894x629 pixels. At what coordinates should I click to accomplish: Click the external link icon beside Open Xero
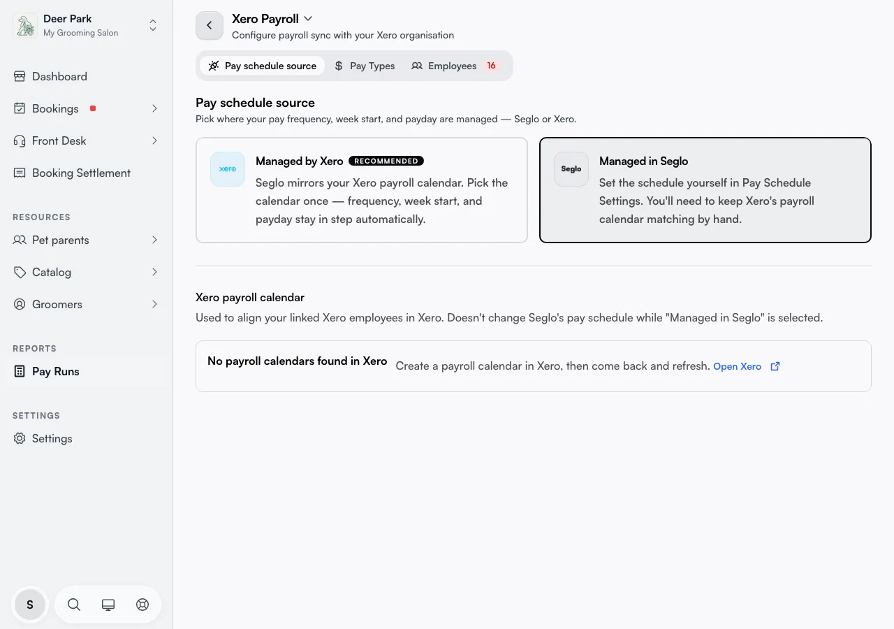click(775, 366)
